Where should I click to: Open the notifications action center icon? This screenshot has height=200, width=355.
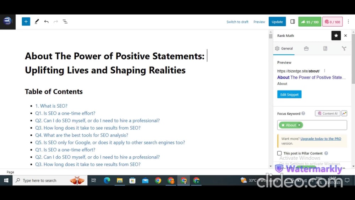pos(347,180)
